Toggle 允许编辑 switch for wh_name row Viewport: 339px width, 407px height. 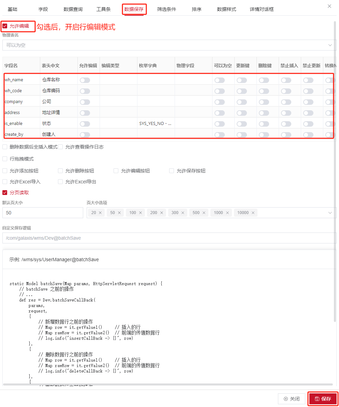pos(85,80)
